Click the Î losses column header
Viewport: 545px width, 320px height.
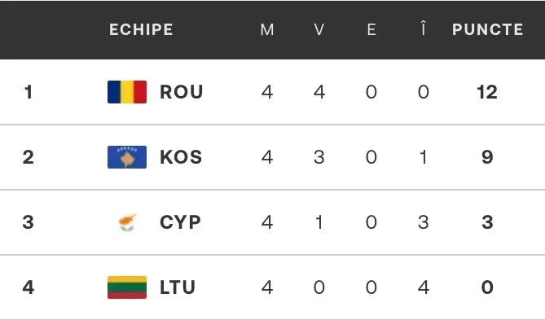423,28
